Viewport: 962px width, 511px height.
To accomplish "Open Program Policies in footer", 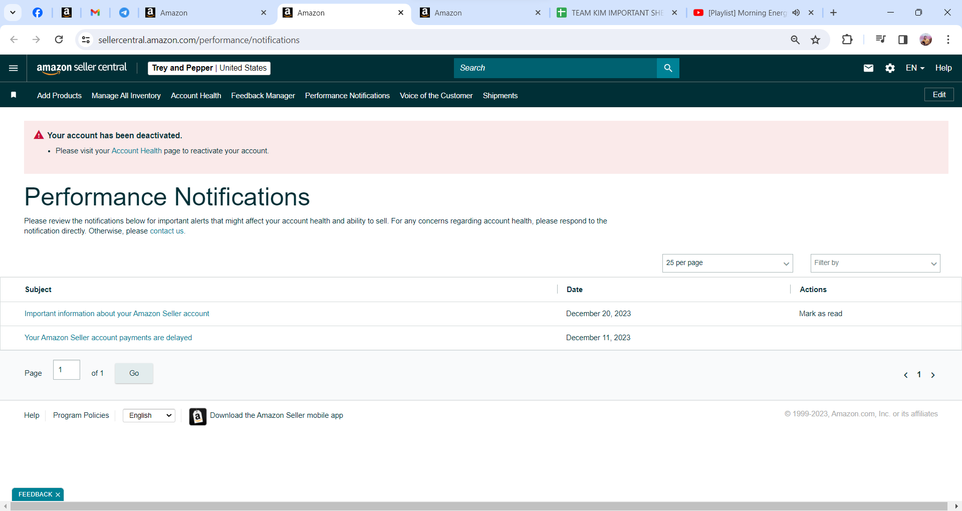I will pos(81,415).
